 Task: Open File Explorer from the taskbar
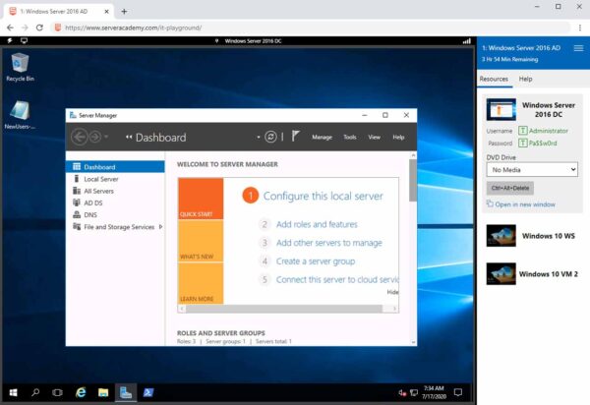[103, 392]
